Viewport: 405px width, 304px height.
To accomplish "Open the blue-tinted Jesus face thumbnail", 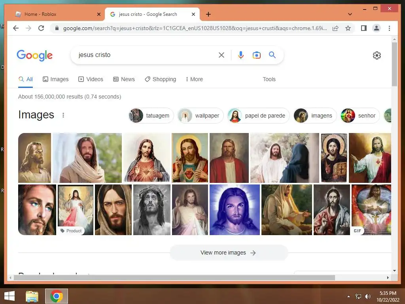I will pyautogui.click(x=235, y=210).
